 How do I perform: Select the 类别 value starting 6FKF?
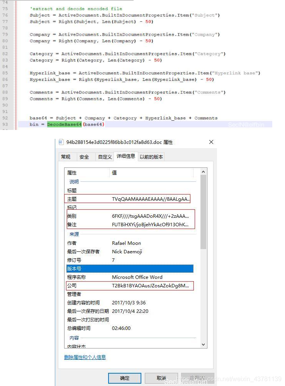(x=150, y=216)
